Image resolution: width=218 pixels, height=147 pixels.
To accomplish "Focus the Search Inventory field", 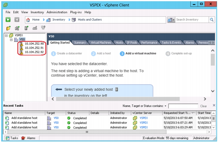I will click(192, 20).
